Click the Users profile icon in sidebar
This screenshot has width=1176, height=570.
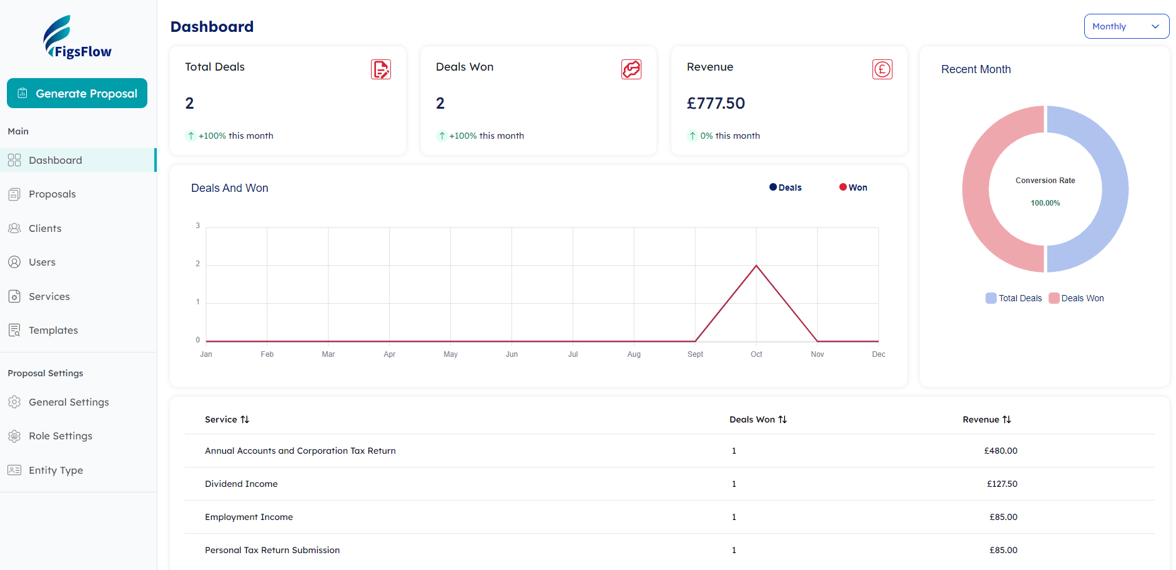tap(14, 262)
